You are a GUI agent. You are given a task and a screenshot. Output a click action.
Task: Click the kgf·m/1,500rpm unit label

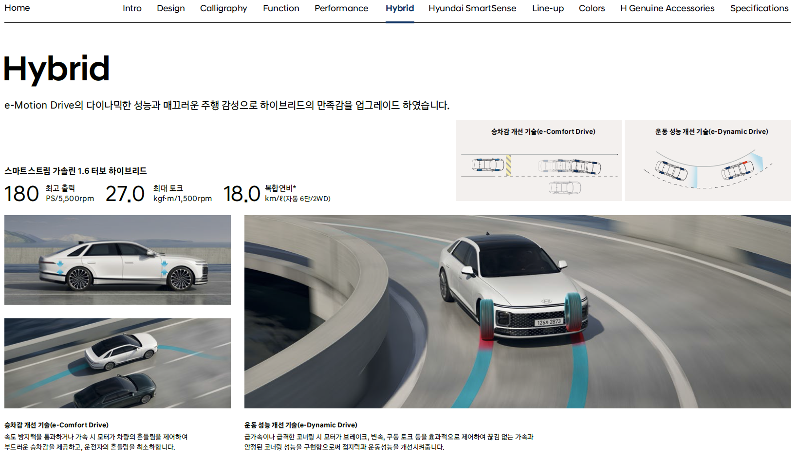click(x=183, y=199)
